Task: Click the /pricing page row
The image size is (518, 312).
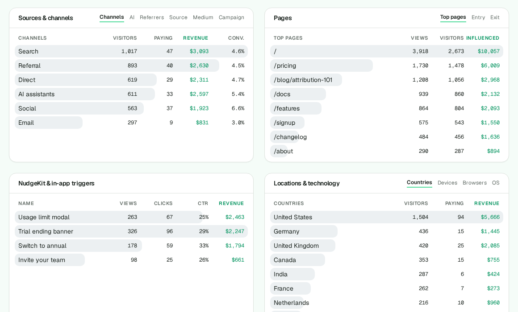Action: coord(387,66)
